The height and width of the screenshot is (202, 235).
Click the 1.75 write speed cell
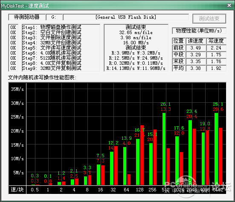216,55
